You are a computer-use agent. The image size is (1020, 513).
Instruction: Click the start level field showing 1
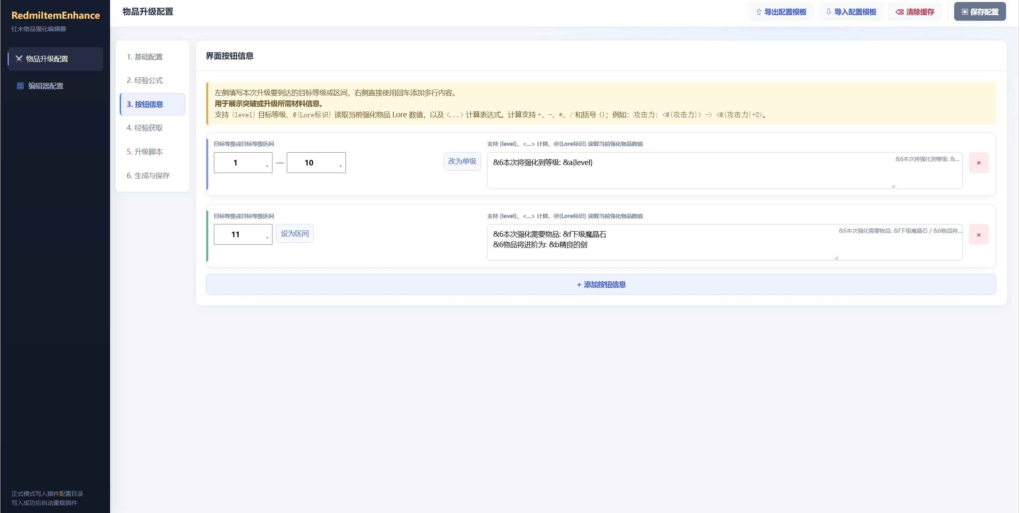point(243,163)
